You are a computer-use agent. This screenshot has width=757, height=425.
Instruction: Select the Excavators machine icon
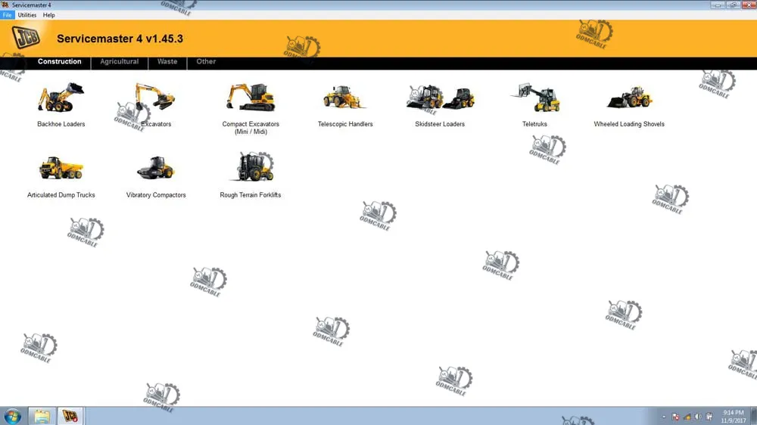[155, 97]
